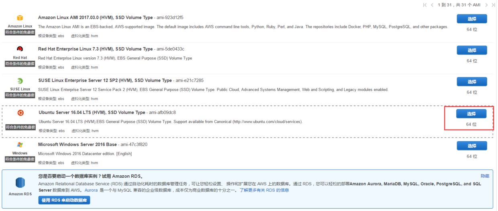
Task: Click the 'SUSE Linux' label under icon
Action: coord(20,89)
